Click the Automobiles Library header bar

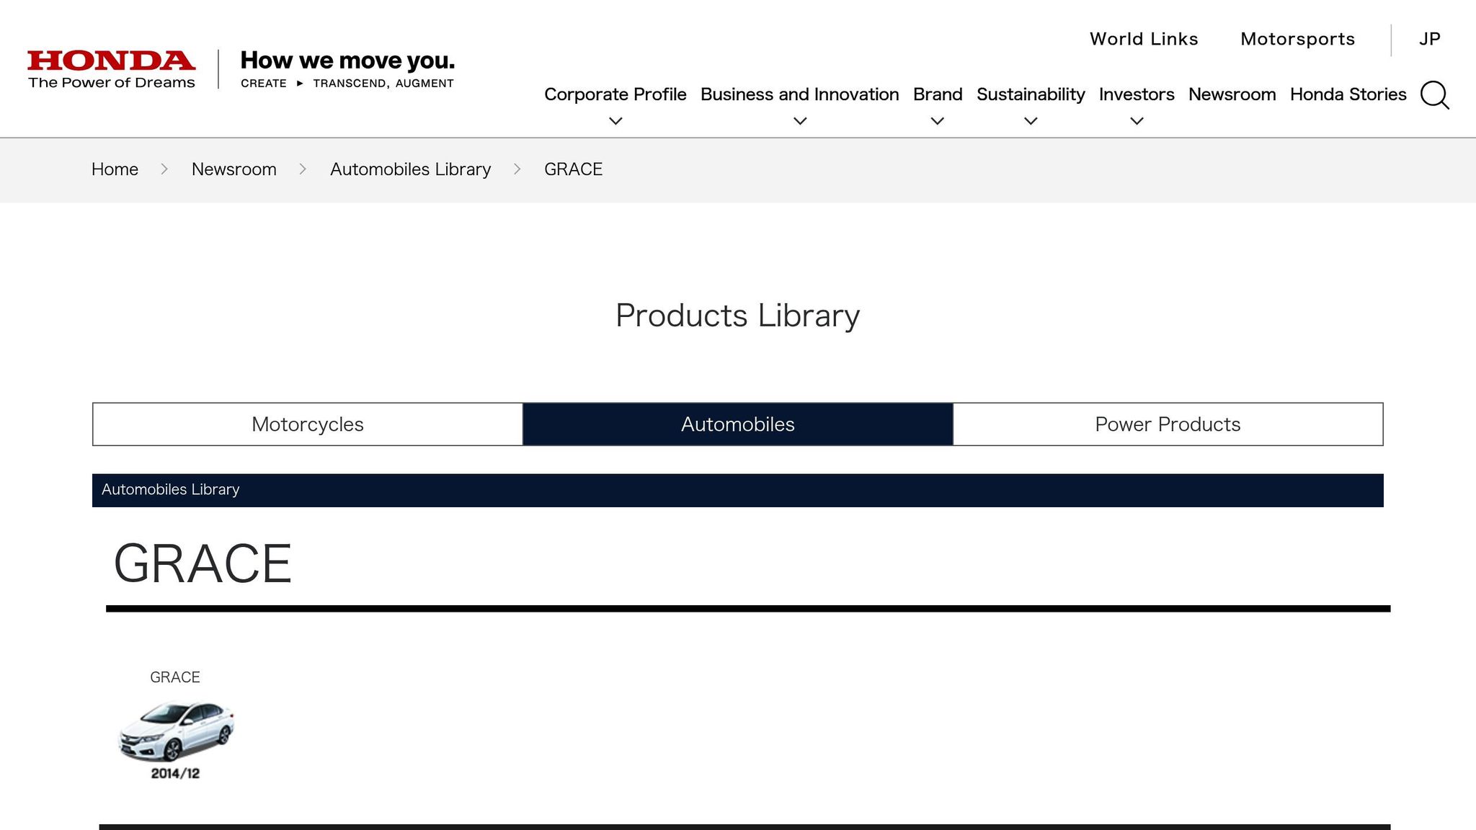coord(738,491)
